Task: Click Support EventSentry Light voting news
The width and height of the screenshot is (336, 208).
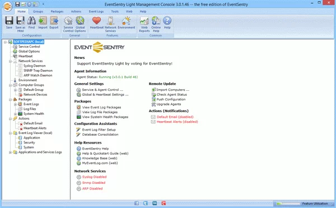Action: (124, 64)
